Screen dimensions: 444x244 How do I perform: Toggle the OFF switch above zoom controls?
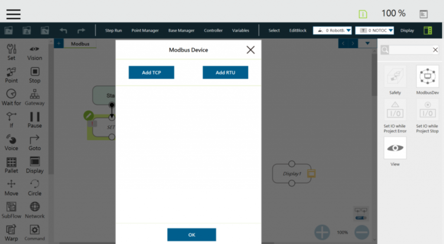point(361,218)
